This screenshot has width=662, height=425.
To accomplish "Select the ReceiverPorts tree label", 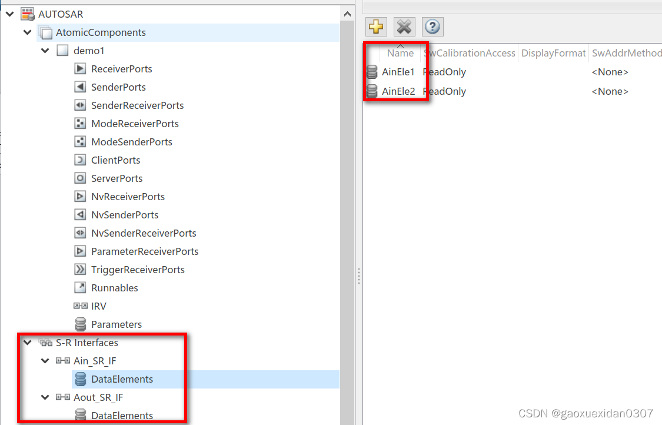I will [122, 69].
